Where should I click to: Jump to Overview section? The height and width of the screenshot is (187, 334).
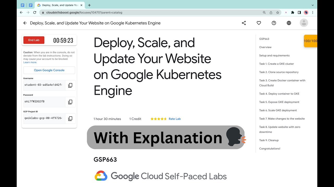tap(265, 47)
